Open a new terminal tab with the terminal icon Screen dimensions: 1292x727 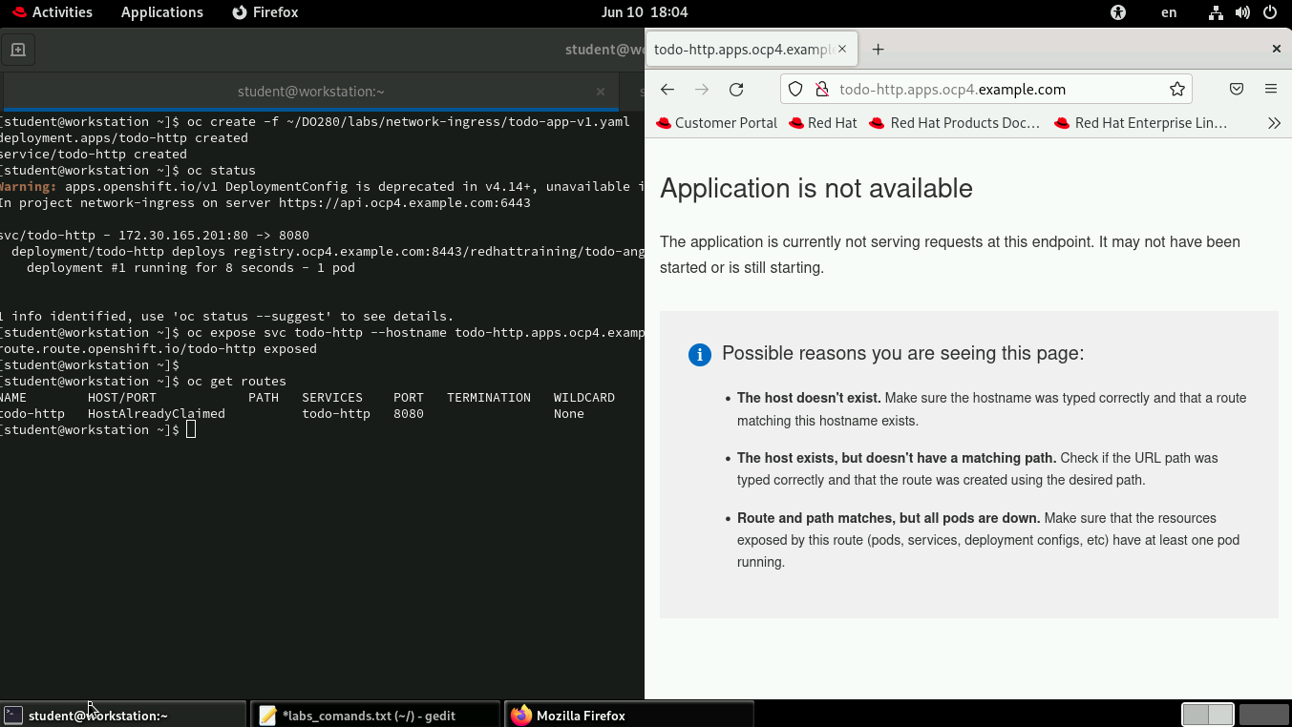click(20, 49)
